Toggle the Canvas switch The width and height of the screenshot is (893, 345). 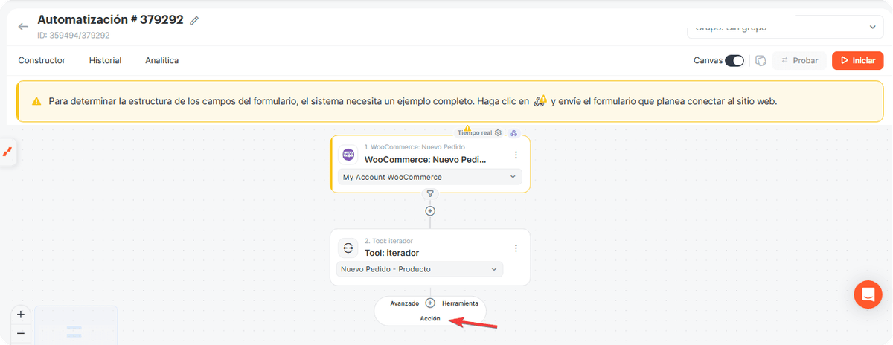[734, 61]
